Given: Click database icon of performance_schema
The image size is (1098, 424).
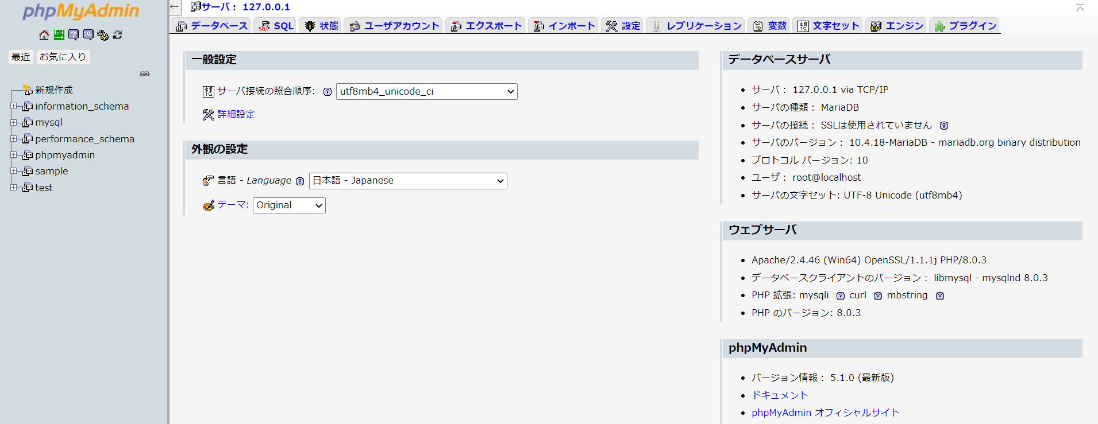Looking at the screenshot, I should (x=28, y=139).
